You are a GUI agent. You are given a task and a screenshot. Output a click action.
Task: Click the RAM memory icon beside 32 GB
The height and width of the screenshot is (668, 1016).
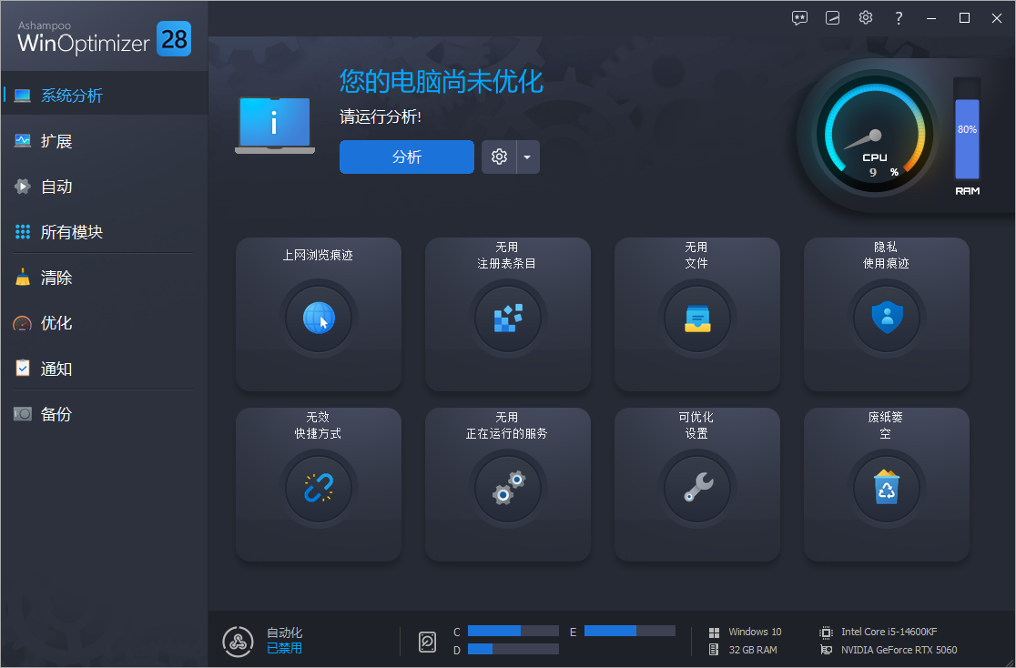click(x=714, y=649)
